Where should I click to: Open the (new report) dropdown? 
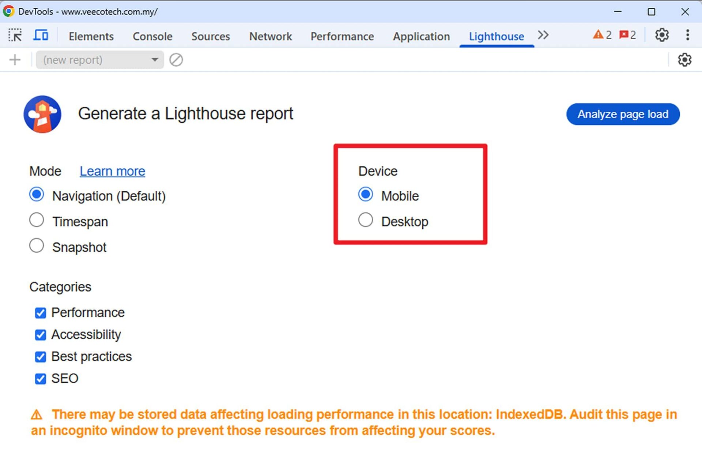[x=100, y=60]
